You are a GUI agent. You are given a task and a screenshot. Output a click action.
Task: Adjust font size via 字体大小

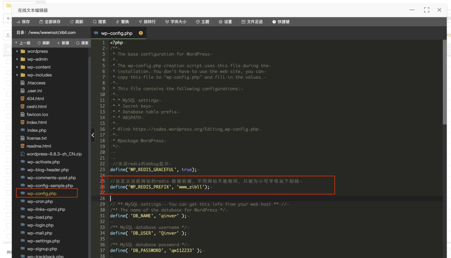(x=176, y=21)
